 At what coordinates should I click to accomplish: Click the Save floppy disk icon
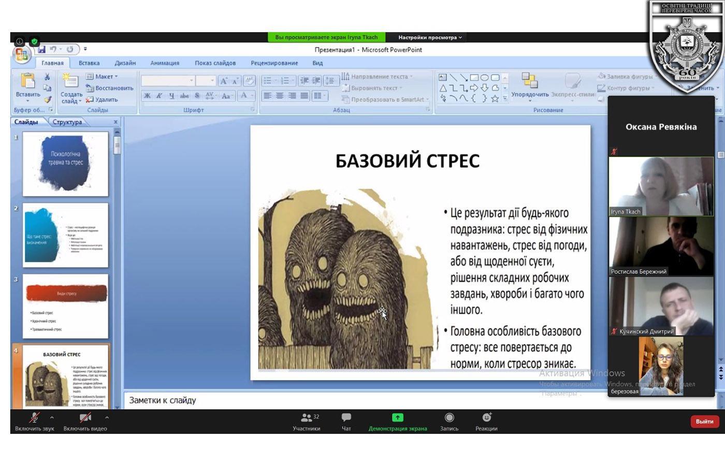[x=41, y=50]
